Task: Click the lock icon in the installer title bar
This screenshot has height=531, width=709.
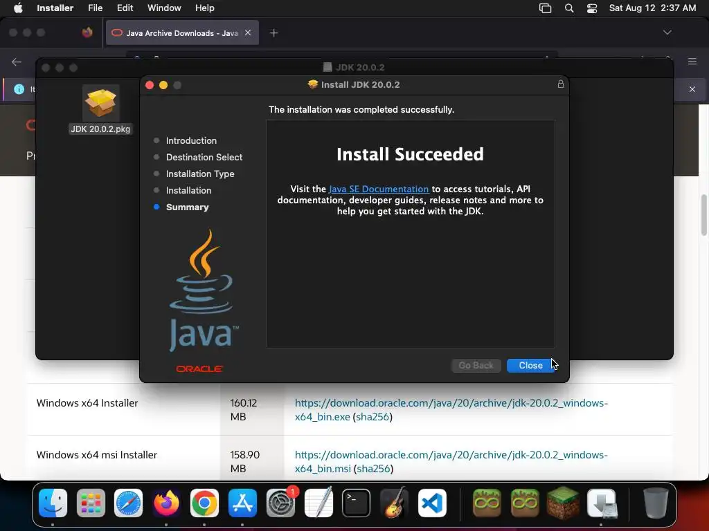Action: 560,84
